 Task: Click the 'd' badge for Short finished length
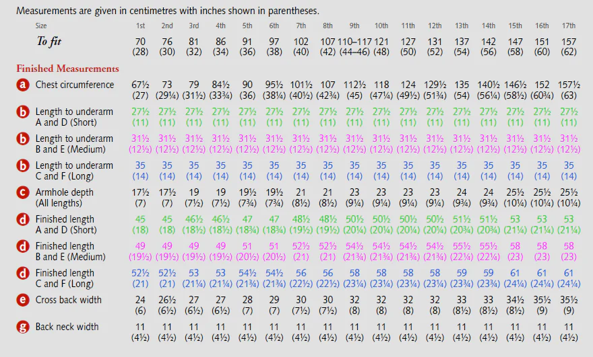(24, 220)
